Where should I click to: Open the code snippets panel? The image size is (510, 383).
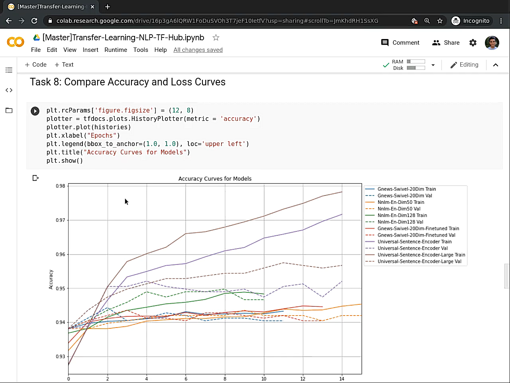click(x=9, y=90)
